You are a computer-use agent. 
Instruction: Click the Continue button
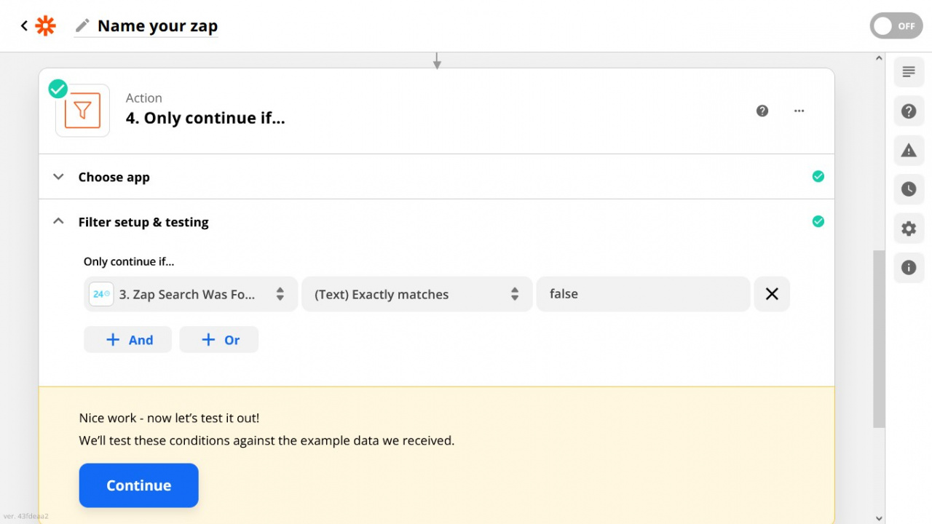click(x=139, y=485)
